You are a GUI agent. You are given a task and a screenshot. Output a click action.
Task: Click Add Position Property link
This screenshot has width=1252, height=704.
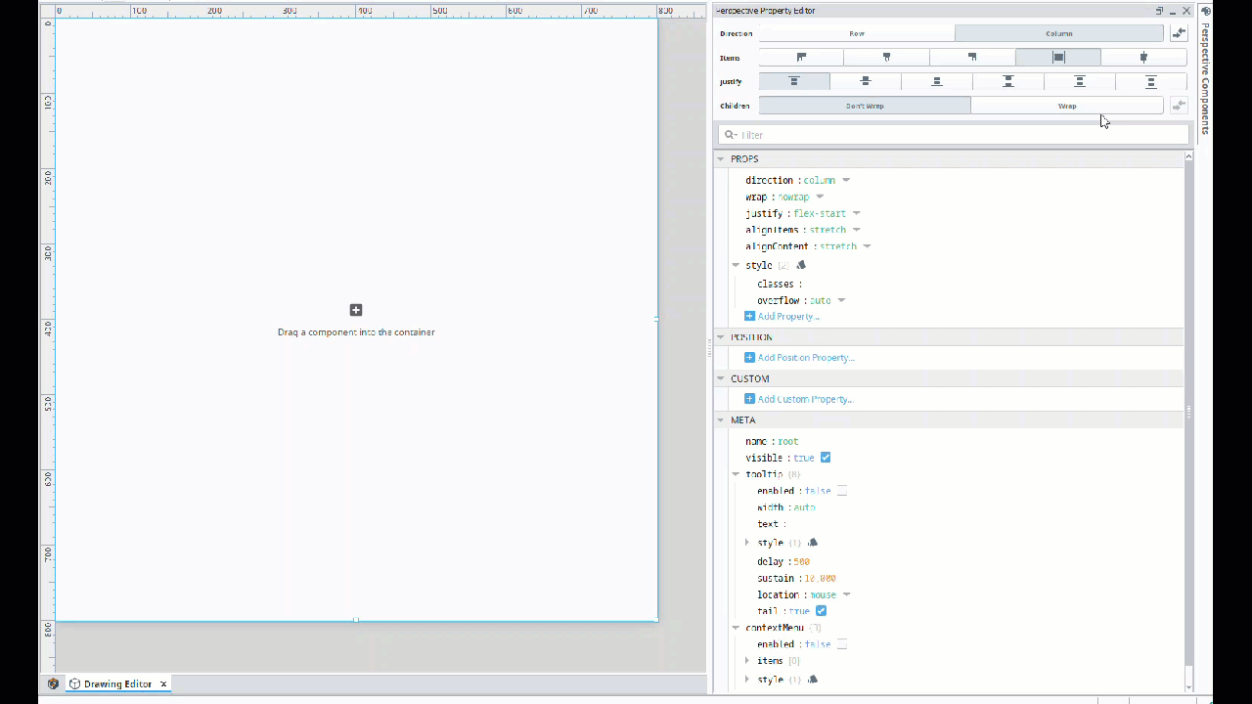pyautogui.click(x=806, y=358)
